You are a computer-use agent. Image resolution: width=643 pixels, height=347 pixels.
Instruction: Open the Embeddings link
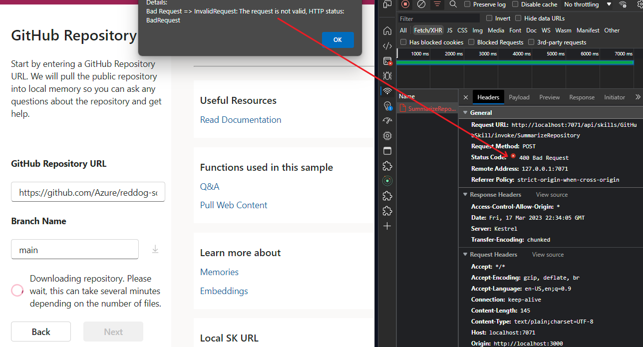[224, 291]
